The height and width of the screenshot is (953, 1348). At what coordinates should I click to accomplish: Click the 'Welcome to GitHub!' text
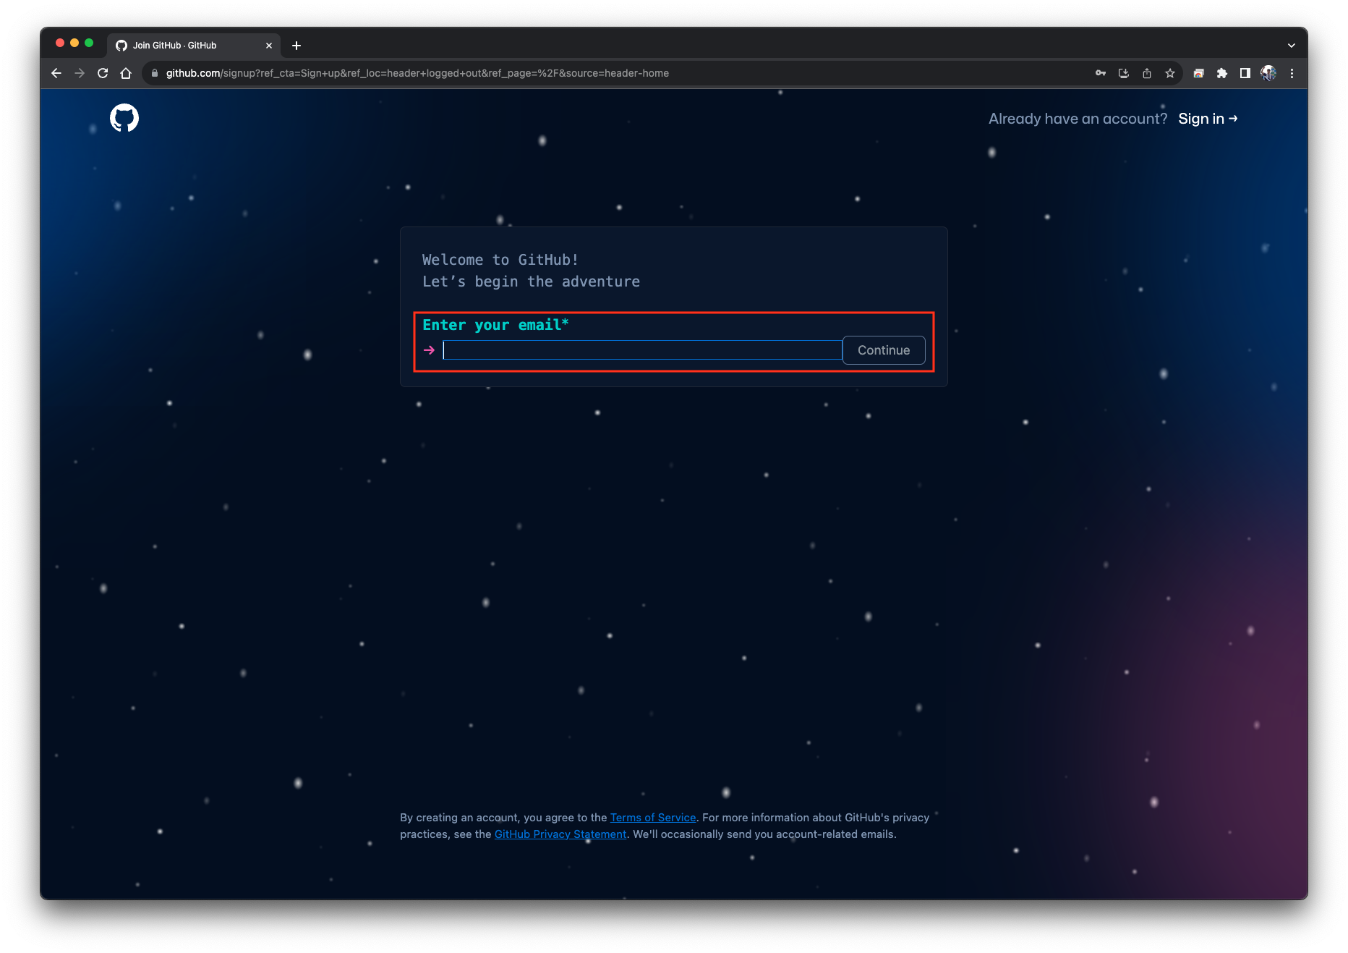point(500,260)
